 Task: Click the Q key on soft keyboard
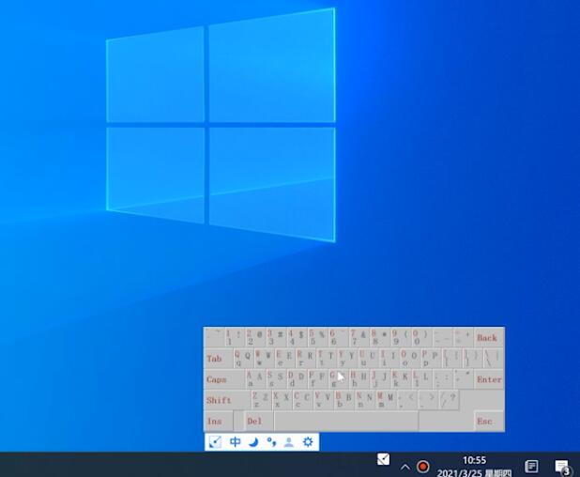[244, 358]
